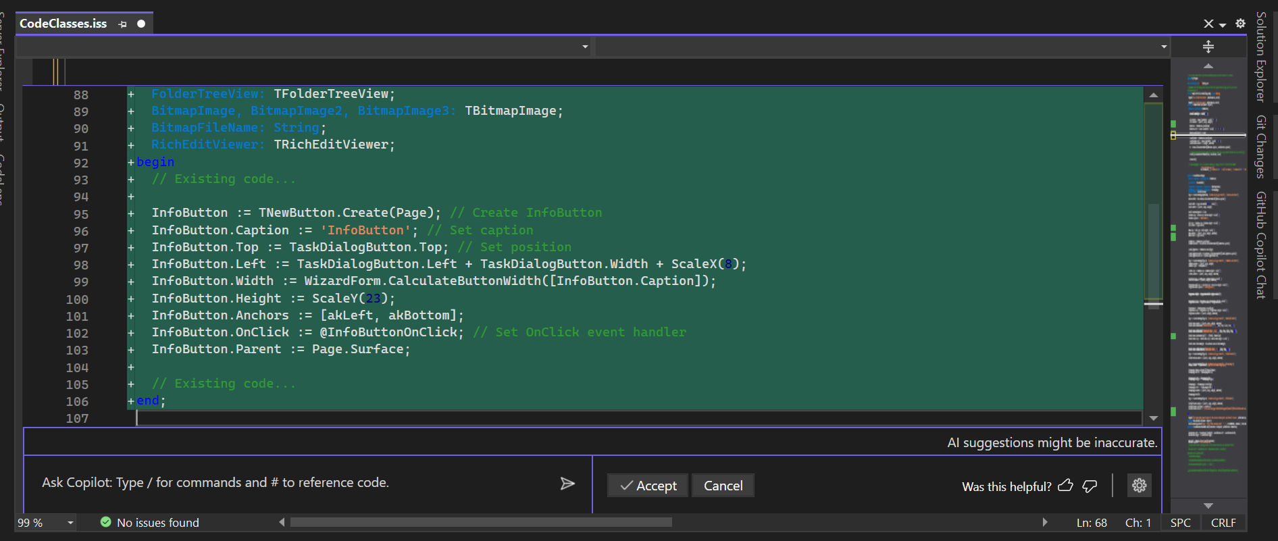Open document window settings gear
Viewport: 1278px width, 541px height.
(1240, 24)
